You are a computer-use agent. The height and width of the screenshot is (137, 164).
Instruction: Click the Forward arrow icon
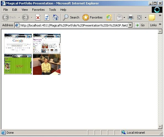pyautogui.click(x=25, y=17)
